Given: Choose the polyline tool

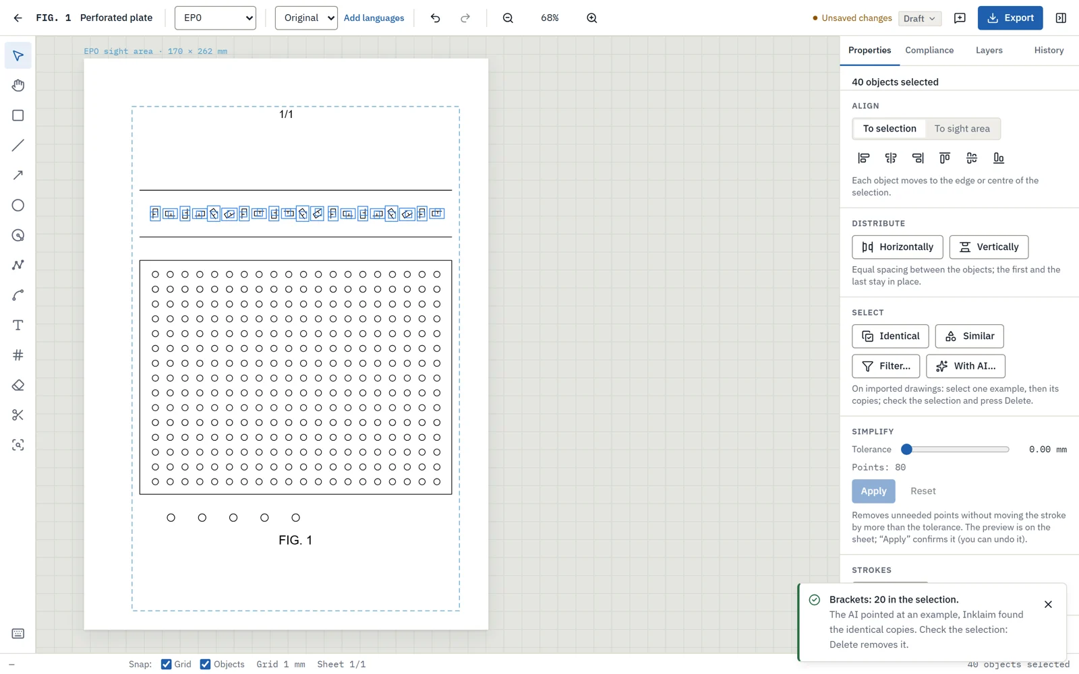Looking at the screenshot, I should tap(18, 265).
